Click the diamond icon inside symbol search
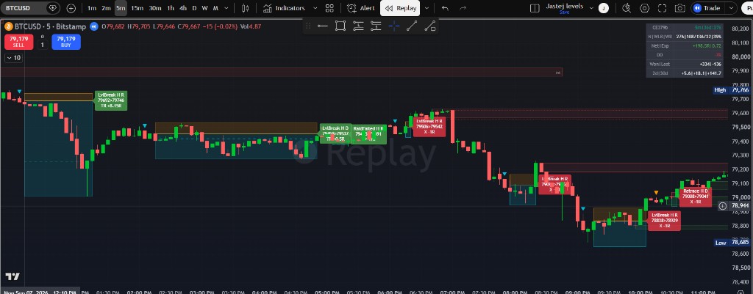 [x=53, y=8]
